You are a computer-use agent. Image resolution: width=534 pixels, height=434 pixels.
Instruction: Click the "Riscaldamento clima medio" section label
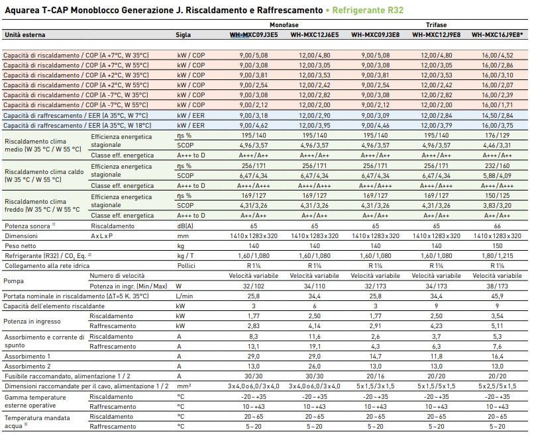point(43,146)
